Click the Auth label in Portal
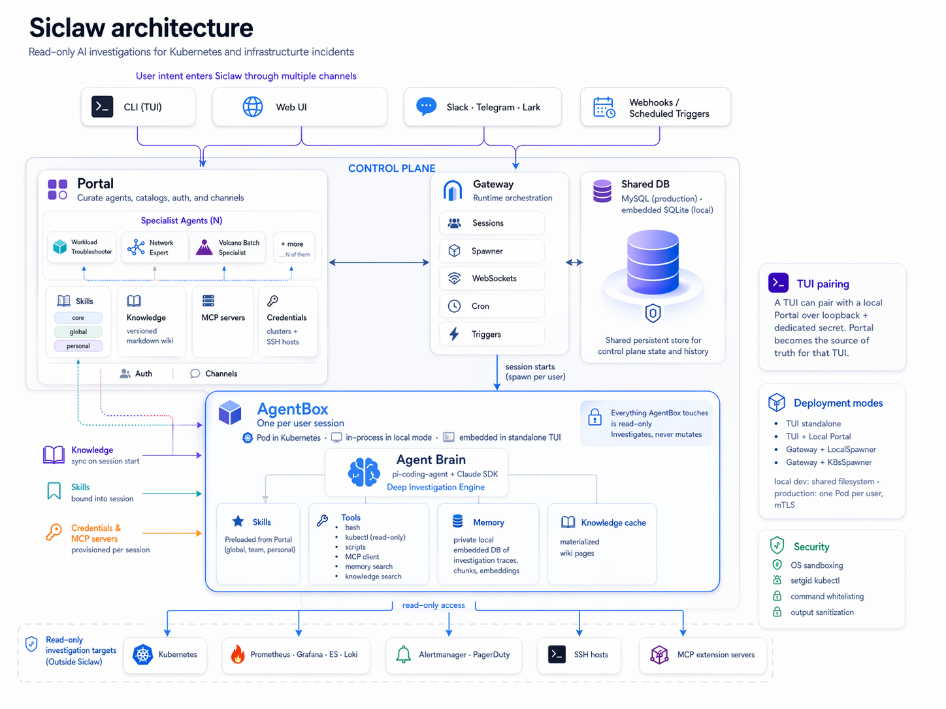 tap(144, 373)
